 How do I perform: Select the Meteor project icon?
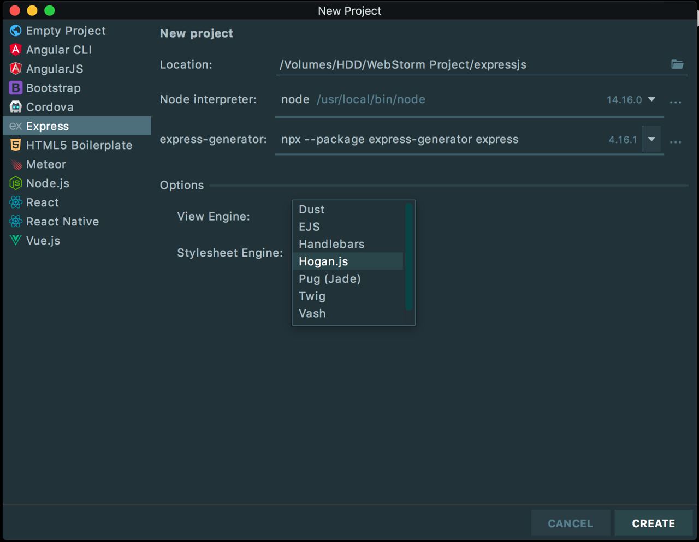click(16, 164)
